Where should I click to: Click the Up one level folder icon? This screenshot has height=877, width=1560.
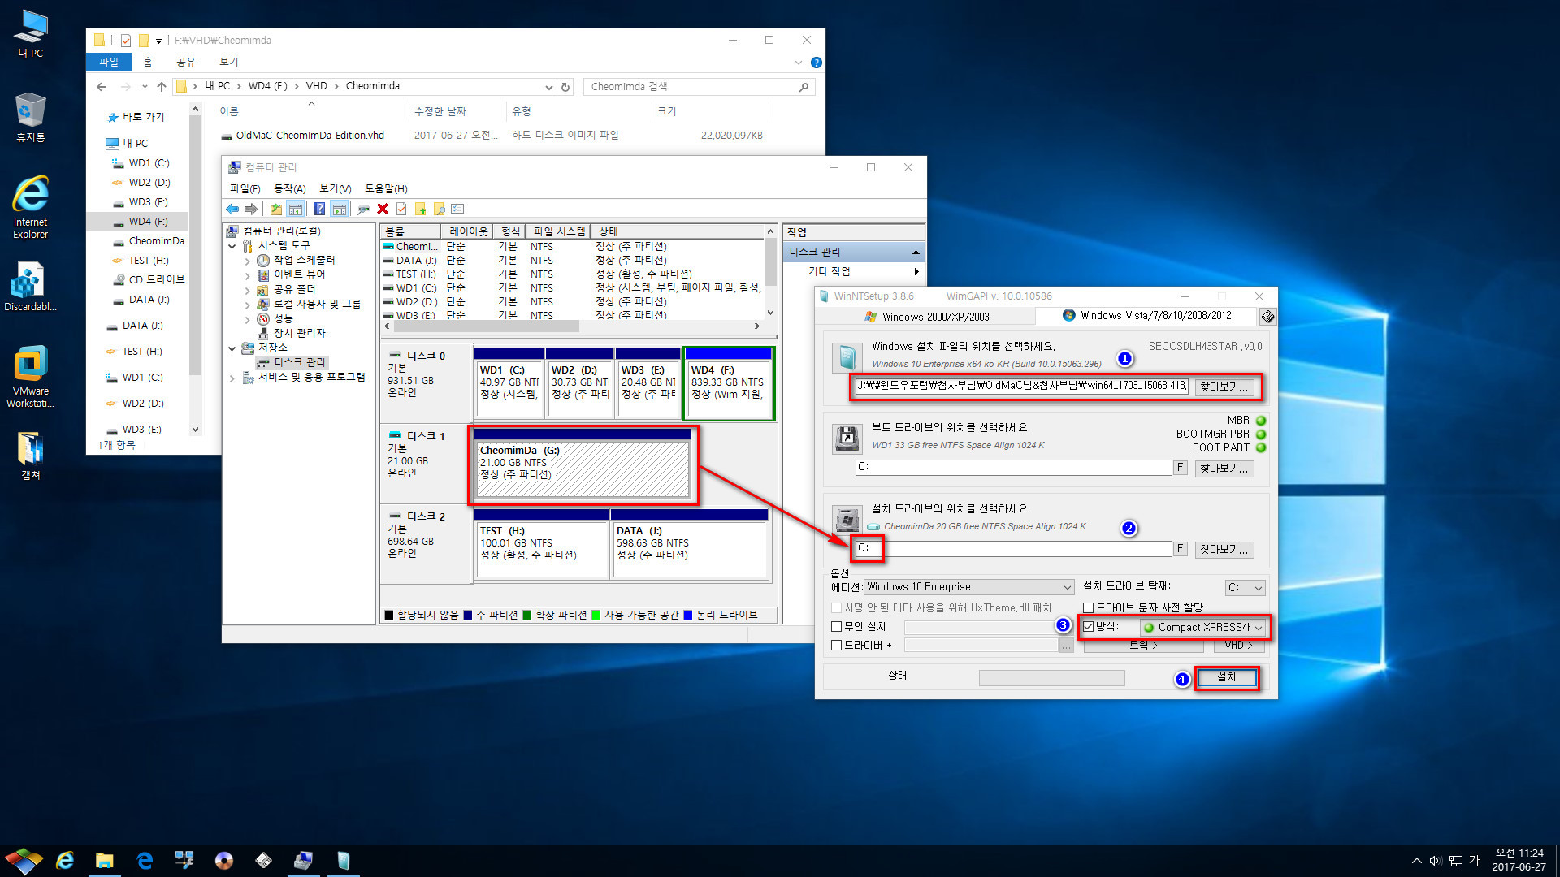point(276,210)
